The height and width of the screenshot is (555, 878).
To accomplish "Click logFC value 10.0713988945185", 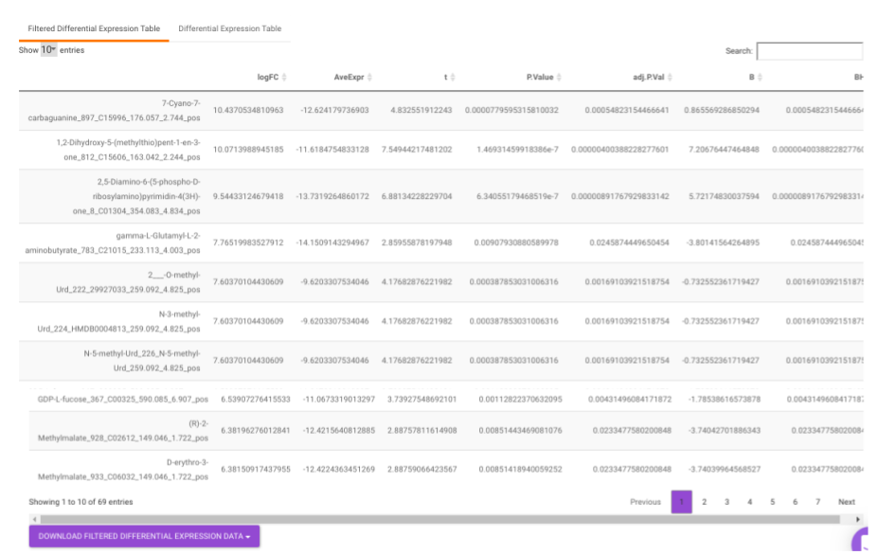I will point(248,150).
